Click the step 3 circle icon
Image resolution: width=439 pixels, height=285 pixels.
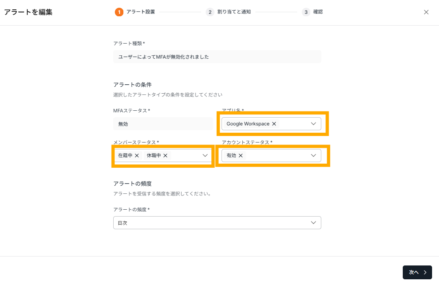(x=306, y=12)
